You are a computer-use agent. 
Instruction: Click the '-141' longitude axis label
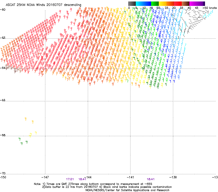(131, 177)
